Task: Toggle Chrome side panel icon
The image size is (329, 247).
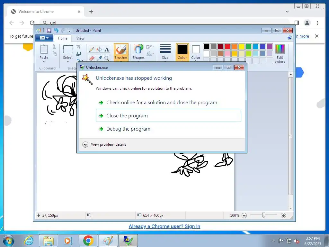Action: [x=297, y=23]
